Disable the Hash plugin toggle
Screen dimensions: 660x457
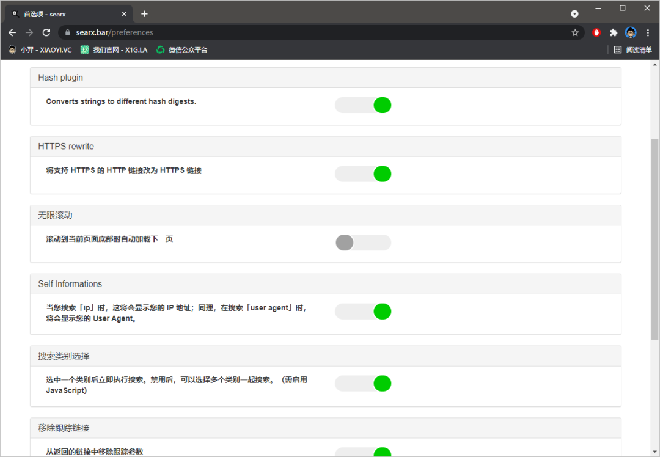(363, 105)
